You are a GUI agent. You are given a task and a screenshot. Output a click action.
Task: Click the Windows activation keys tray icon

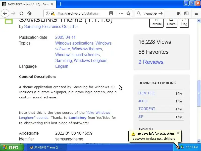pos(178,147)
